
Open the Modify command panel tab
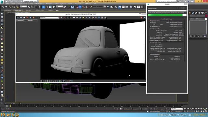[193, 13]
